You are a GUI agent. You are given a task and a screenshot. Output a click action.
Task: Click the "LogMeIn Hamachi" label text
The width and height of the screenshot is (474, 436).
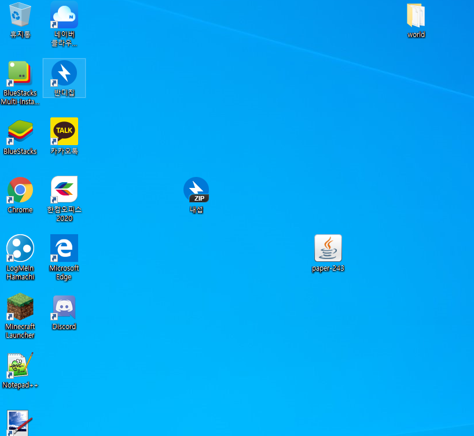coord(20,272)
